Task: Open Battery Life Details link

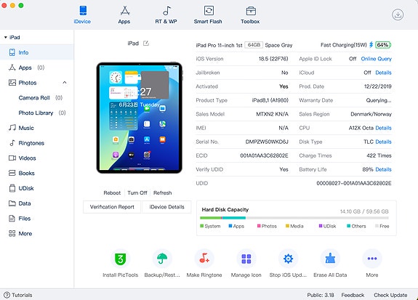Action: pos(383,169)
